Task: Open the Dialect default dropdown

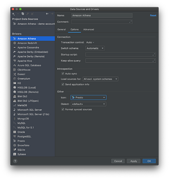Action: [x=89, y=104]
